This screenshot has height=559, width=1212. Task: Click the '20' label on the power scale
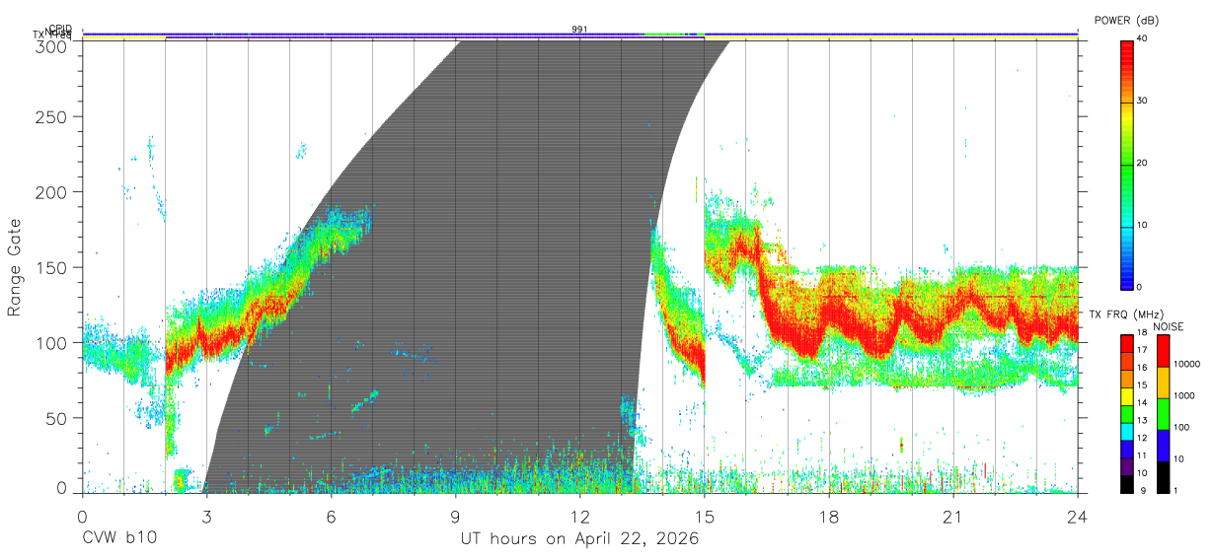(x=1143, y=163)
